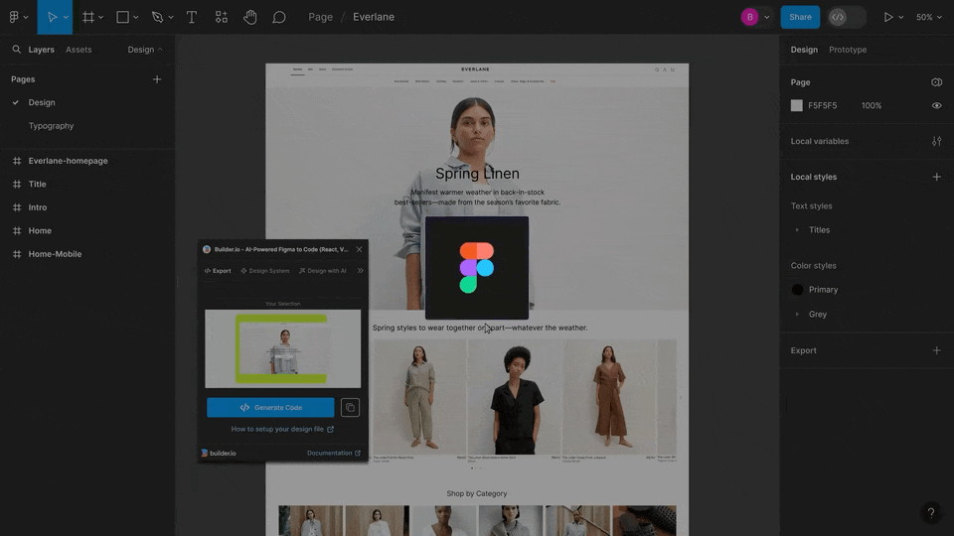Close the Builder.io plugin window
Screen dimensions: 954x536
coord(359,249)
